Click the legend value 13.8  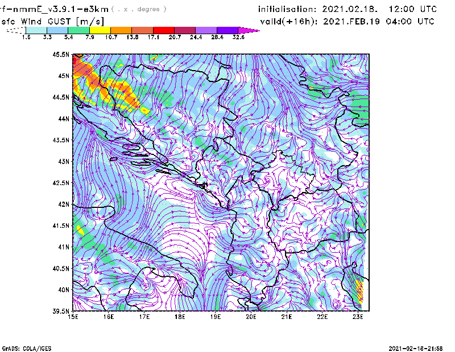(133, 37)
